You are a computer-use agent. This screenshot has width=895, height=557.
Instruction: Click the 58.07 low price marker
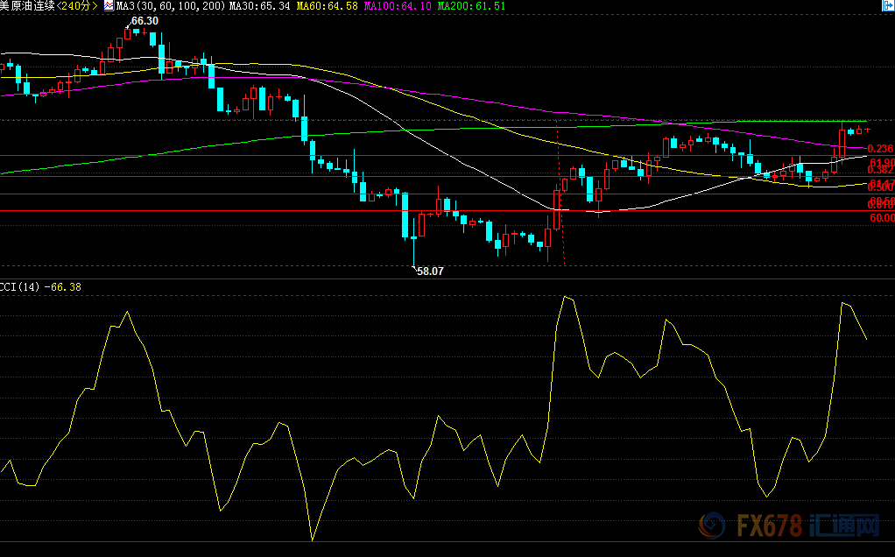[430, 271]
